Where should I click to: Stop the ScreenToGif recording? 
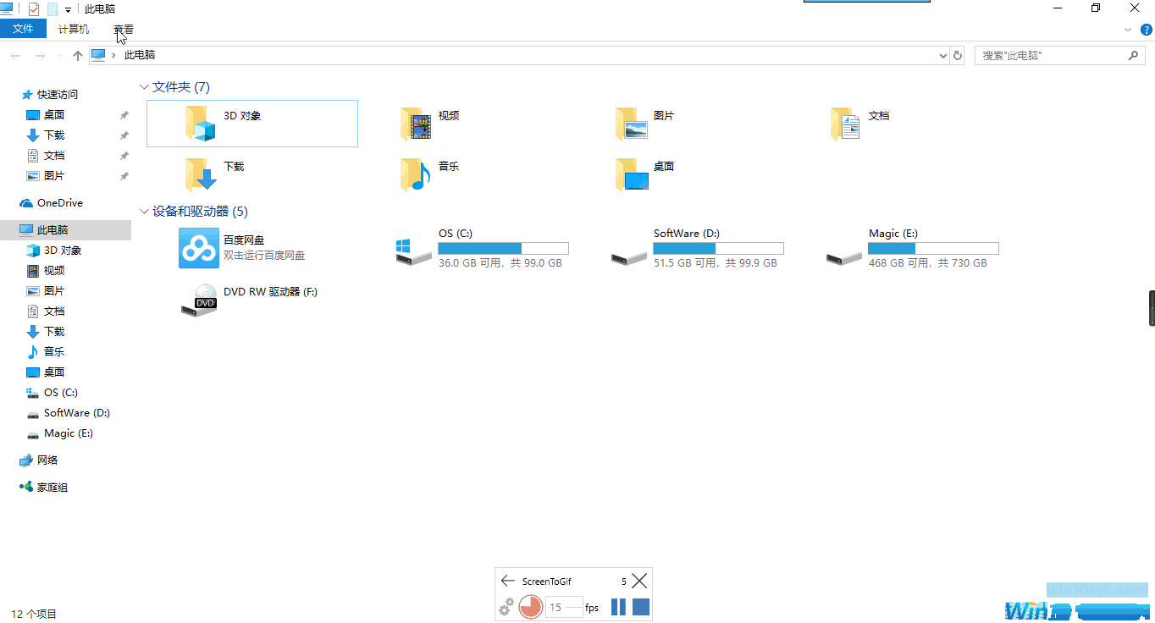coord(641,607)
